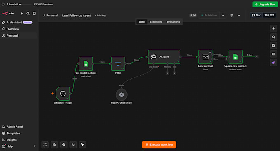Fit workflow to view
This screenshot has height=151, width=280.
45,144
